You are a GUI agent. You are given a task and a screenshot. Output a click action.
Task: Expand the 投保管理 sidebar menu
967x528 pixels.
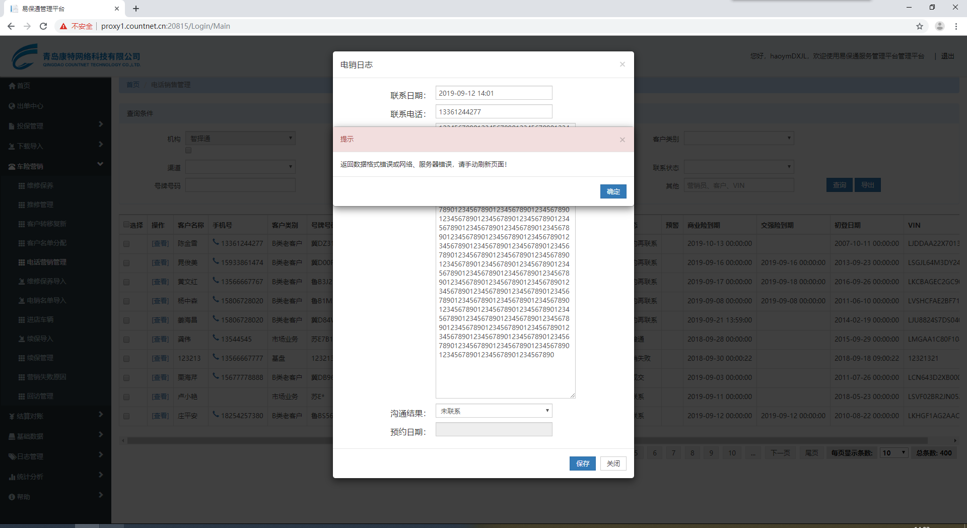coord(55,126)
